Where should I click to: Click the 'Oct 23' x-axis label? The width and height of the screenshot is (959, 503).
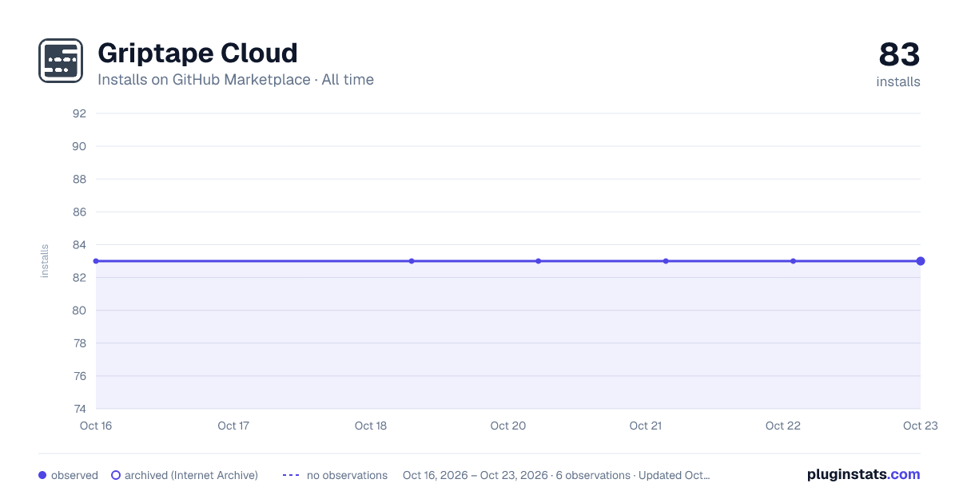921,426
